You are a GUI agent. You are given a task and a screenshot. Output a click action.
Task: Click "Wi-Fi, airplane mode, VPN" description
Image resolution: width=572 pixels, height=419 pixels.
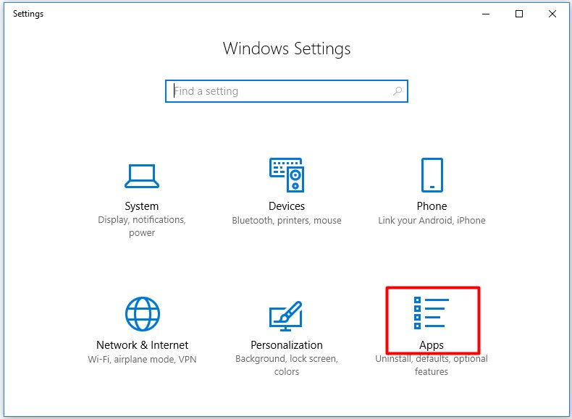[142, 359]
